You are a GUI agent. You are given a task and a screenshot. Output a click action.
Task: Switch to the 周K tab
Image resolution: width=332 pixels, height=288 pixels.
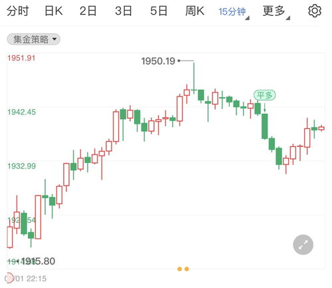[195, 11]
